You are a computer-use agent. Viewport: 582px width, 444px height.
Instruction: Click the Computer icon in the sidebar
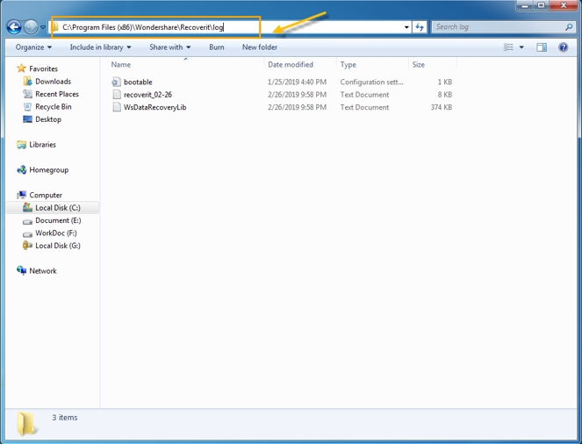tap(21, 195)
